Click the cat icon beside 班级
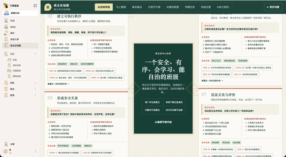 coord(6,83)
